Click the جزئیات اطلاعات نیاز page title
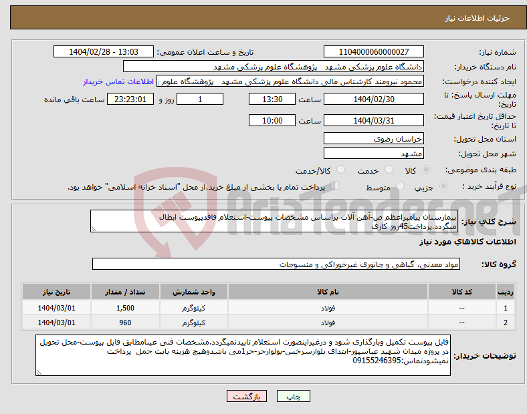The image size is (527, 414). 478,18
